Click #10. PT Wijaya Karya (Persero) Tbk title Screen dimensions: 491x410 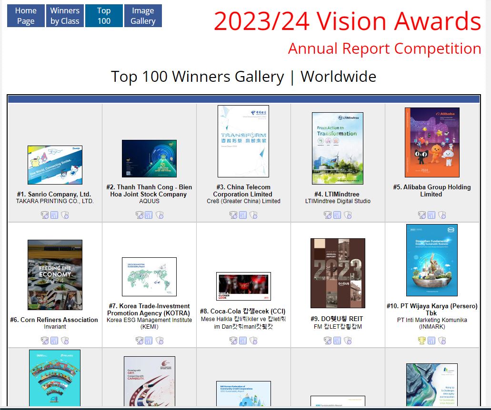point(432,309)
